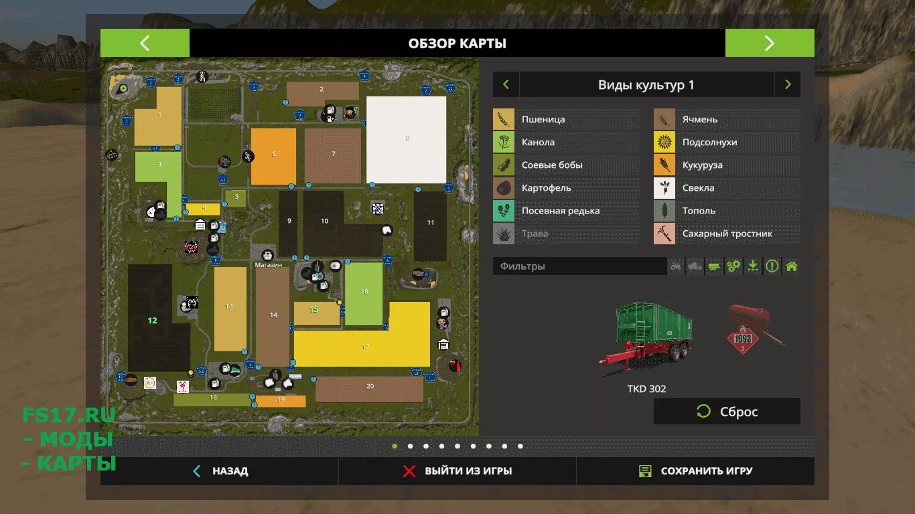915x514 pixels.
Task: Click the active green page indicator dot
Action: [395, 446]
